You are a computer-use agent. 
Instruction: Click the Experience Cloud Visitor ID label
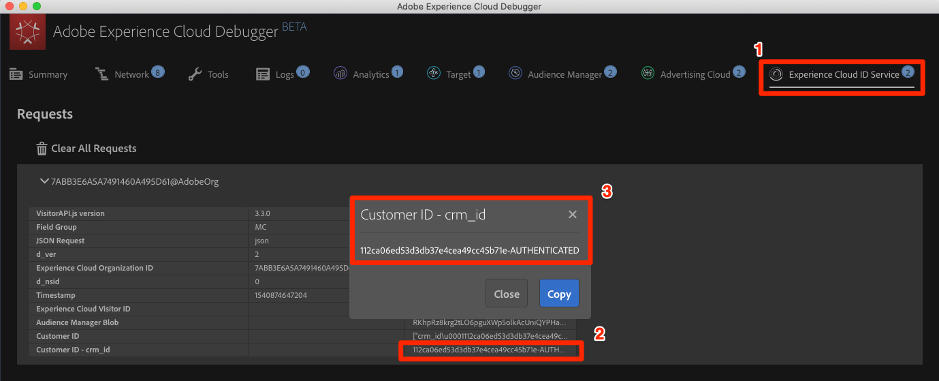(83, 309)
